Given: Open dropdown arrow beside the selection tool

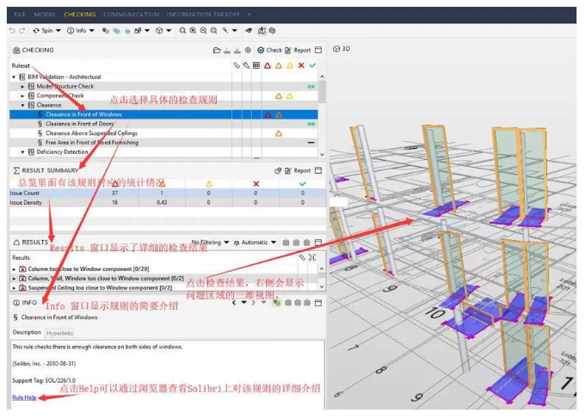Looking at the screenshot, I should [234, 31].
